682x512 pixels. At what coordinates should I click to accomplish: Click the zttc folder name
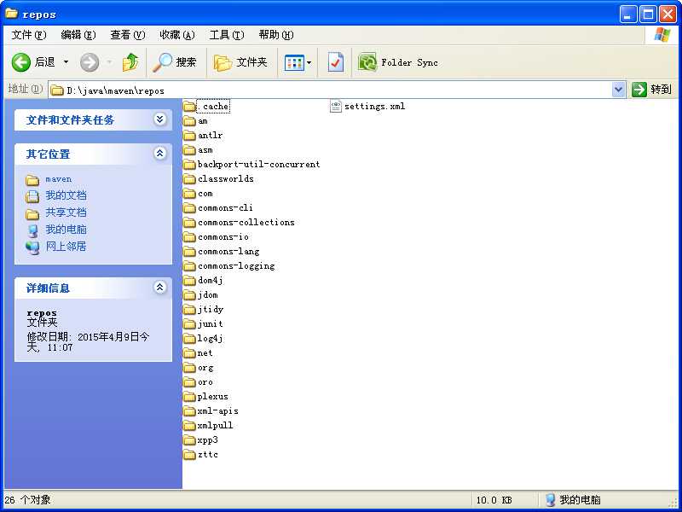(x=207, y=455)
